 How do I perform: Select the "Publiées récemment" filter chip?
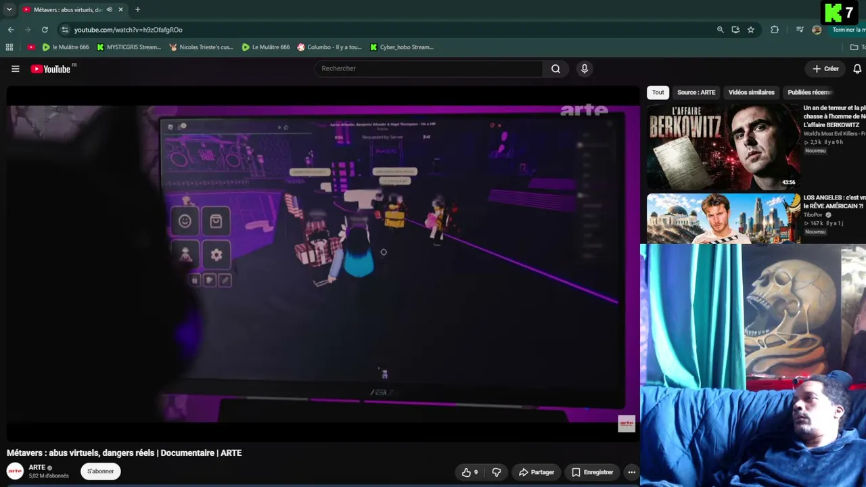(x=810, y=92)
